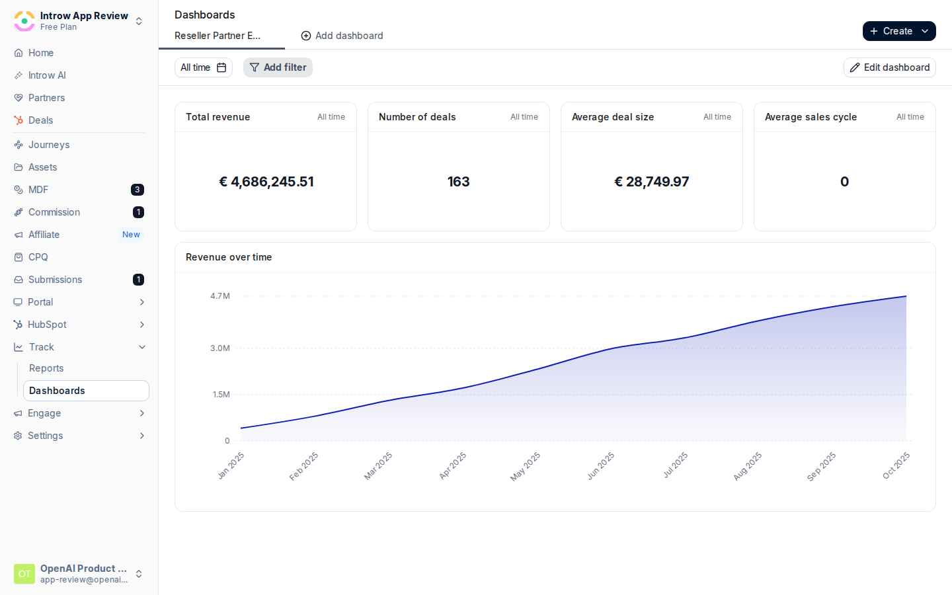Click the Deals HubSpot-style icon
The width and height of the screenshot is (952, 595).
click(x=19, y=120)
